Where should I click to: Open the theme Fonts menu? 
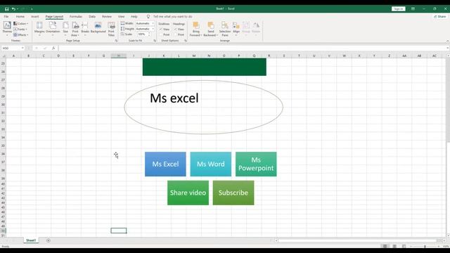[20, 30]
